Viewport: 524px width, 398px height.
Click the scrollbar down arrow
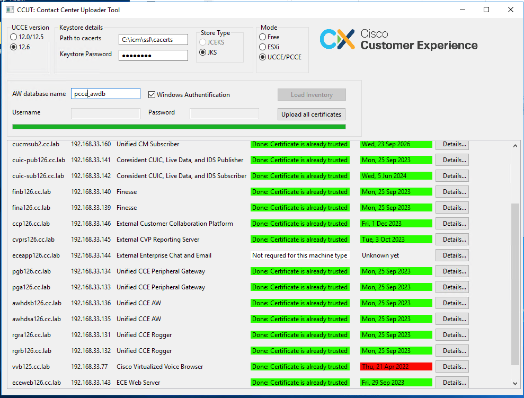coord(515,384)
